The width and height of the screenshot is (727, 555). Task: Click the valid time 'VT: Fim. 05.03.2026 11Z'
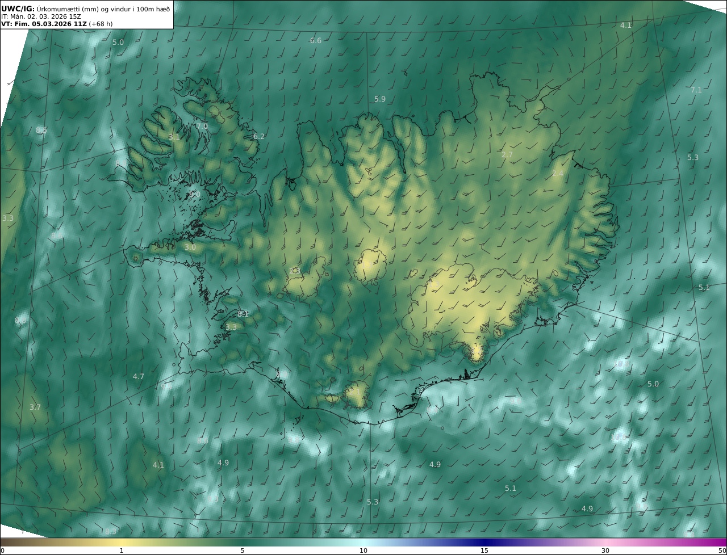click(44, 24)
